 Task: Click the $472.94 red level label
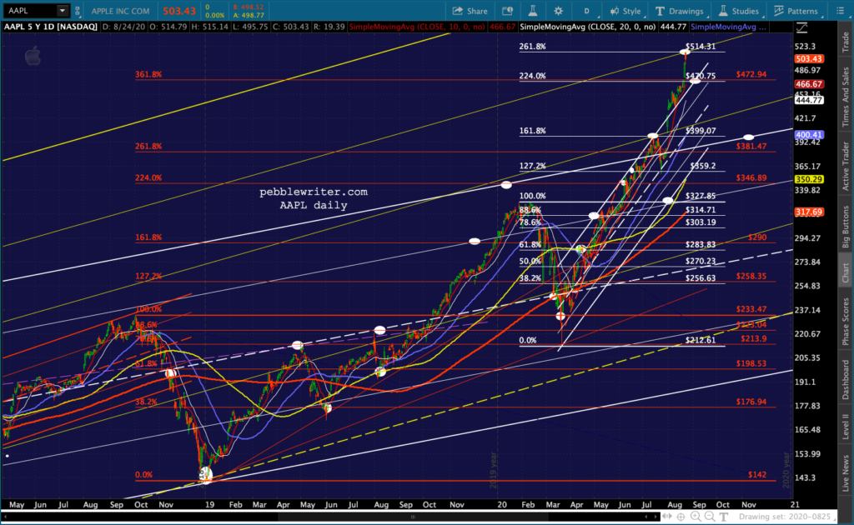click(x=751, y=74)
